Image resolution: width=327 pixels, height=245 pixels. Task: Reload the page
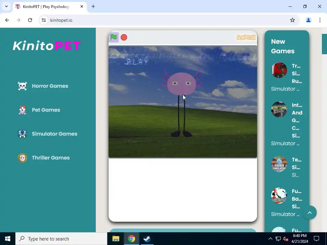click(x=30, y=20)
